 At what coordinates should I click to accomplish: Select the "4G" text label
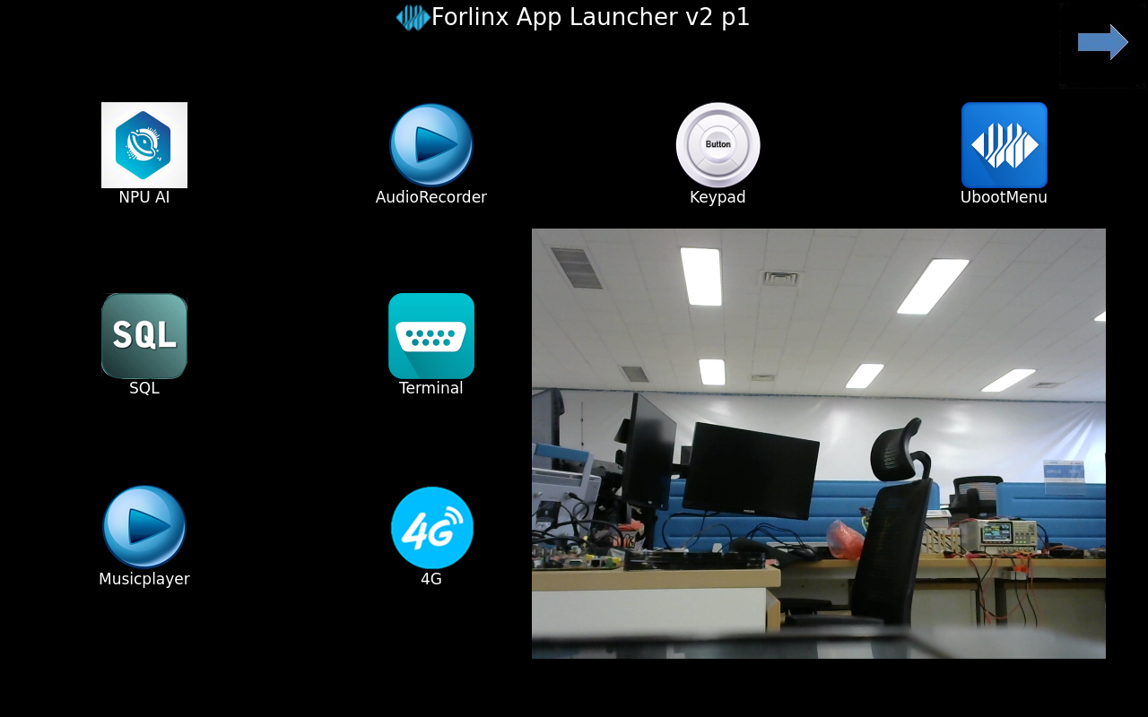coord(431,579)
